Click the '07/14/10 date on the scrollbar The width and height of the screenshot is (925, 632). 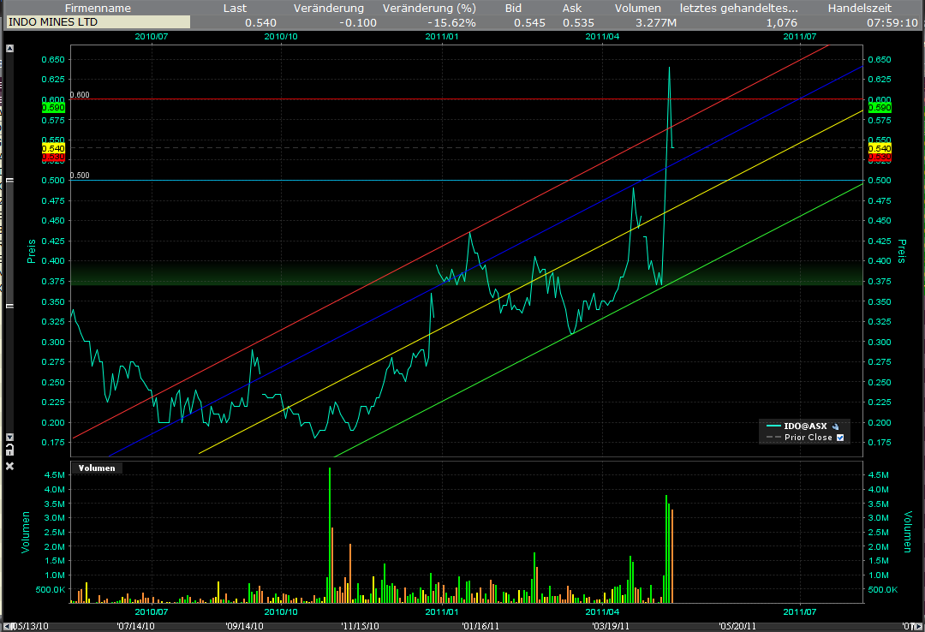pyautogui.click(x=135, y=626)
